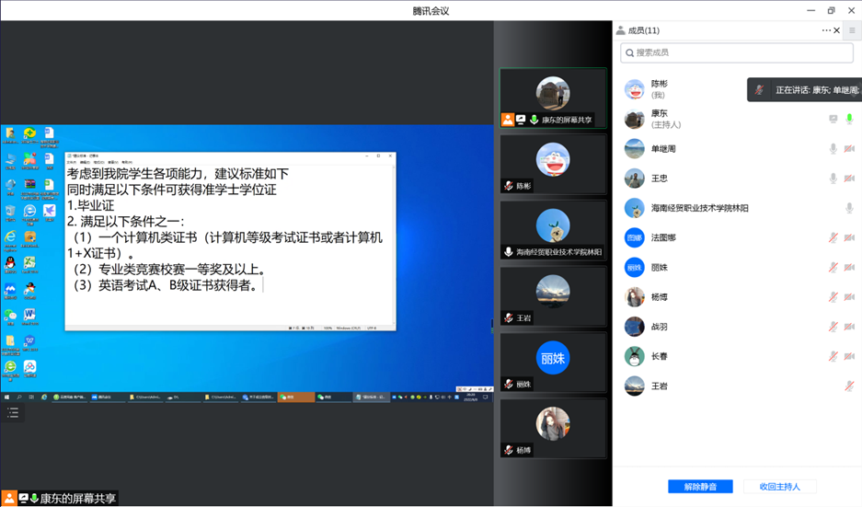Toggle 单继周's camera icon
This screenshot has height=507, width=862.
[849, 149]
